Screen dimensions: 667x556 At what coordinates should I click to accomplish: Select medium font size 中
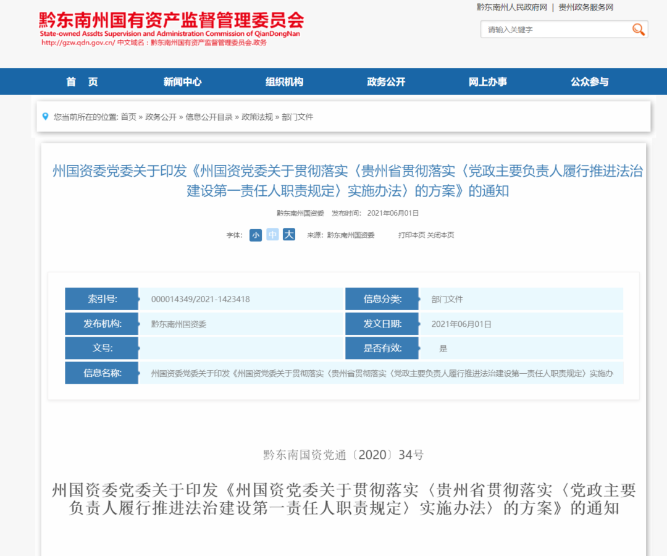click(x=272, y=235)
